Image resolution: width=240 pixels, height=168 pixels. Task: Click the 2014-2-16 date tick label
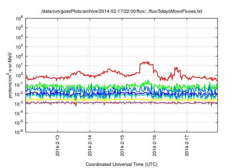154,145
